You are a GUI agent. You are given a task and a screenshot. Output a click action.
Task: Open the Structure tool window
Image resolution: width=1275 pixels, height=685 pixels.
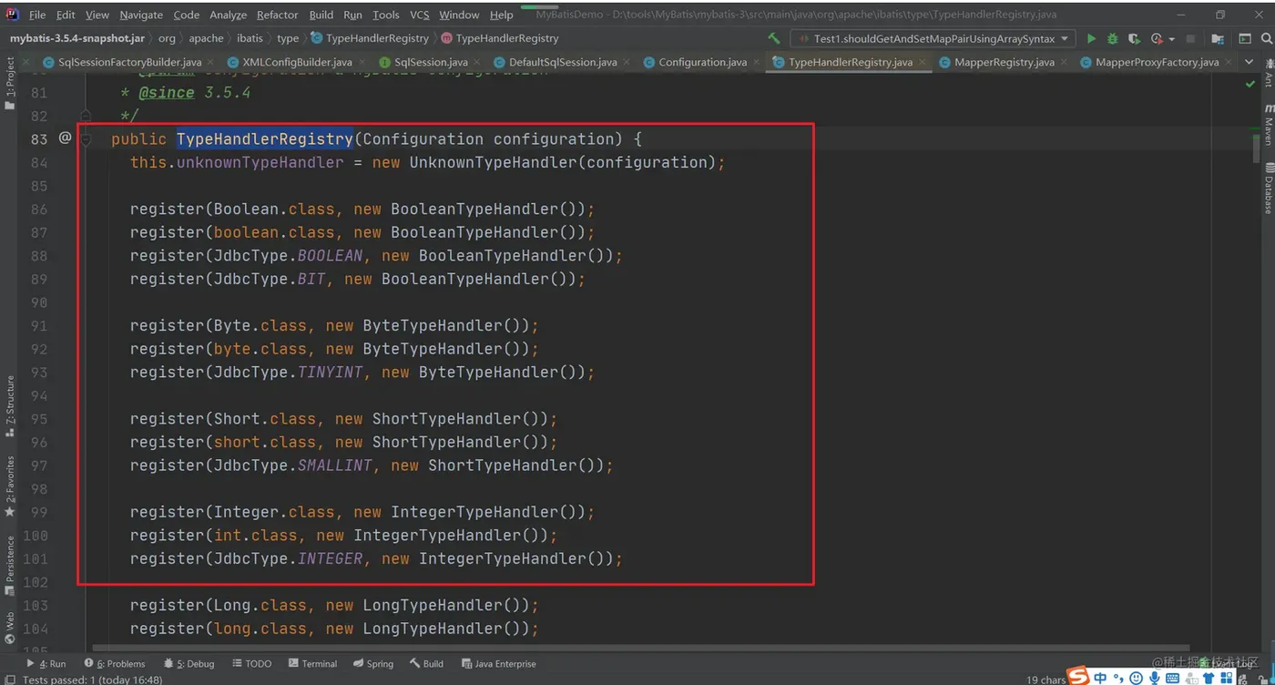9,407
